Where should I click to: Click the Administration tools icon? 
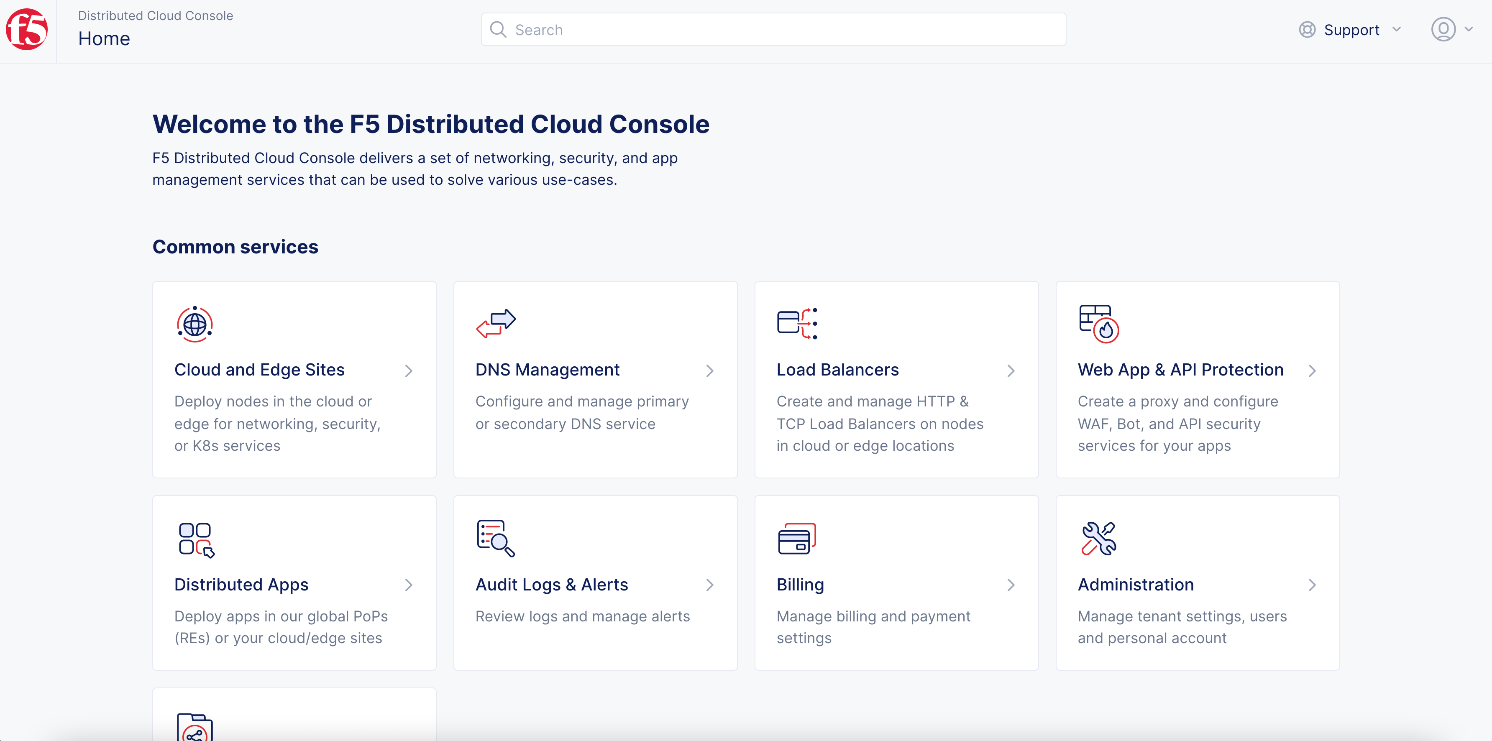click(x=1099, y=538)
